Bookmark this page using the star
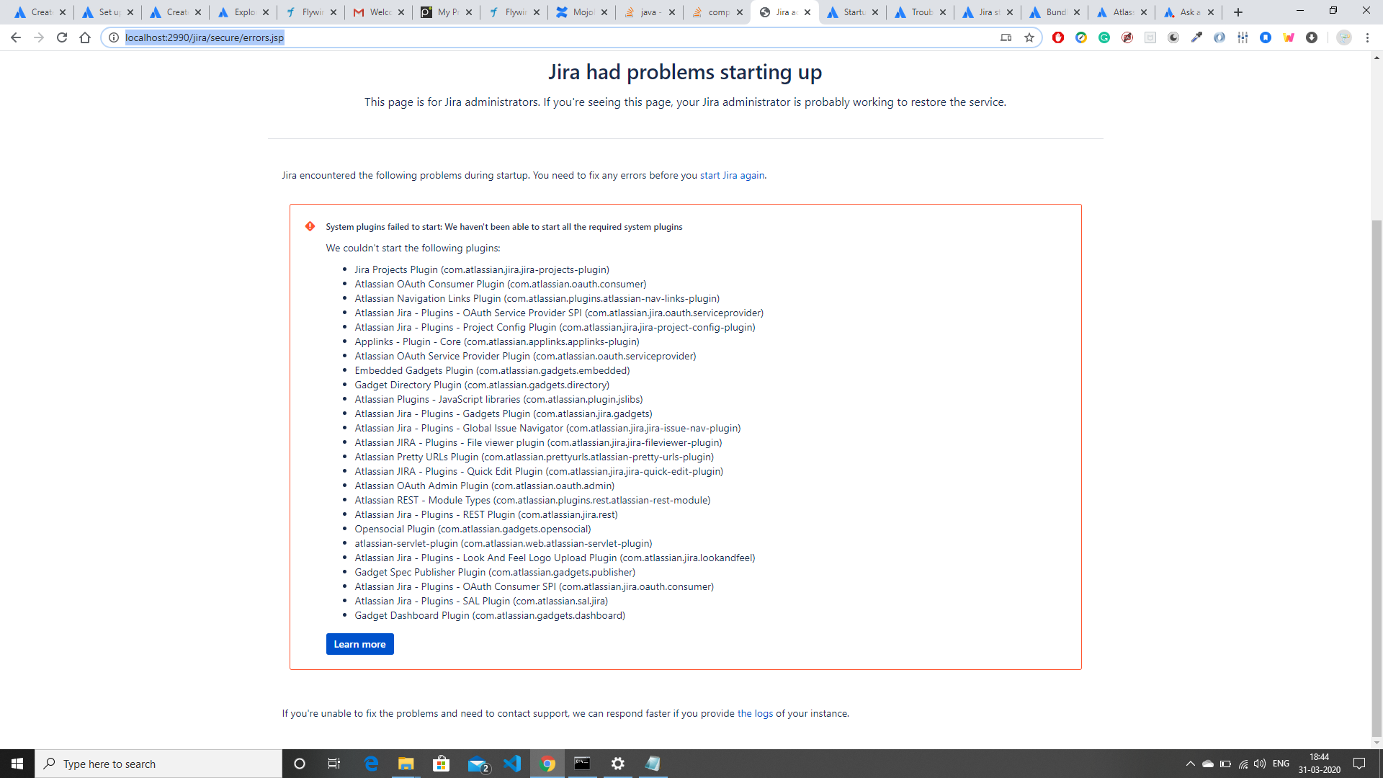This screenshot has height=778, width=1383. pyautogui.click(x=1029, y=37)
